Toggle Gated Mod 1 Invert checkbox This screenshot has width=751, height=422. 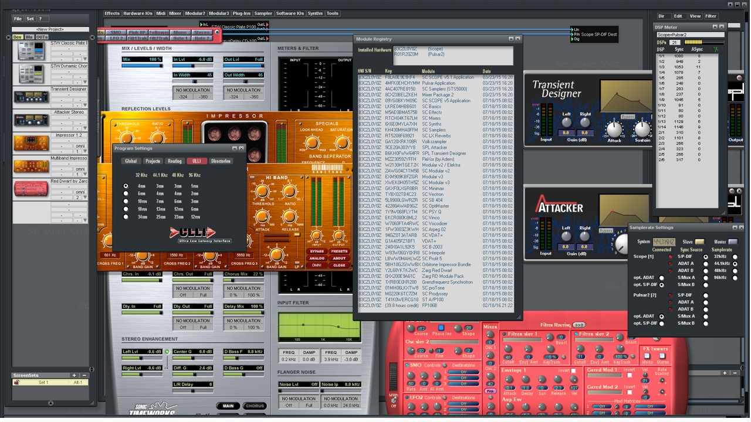pos(628,375)
